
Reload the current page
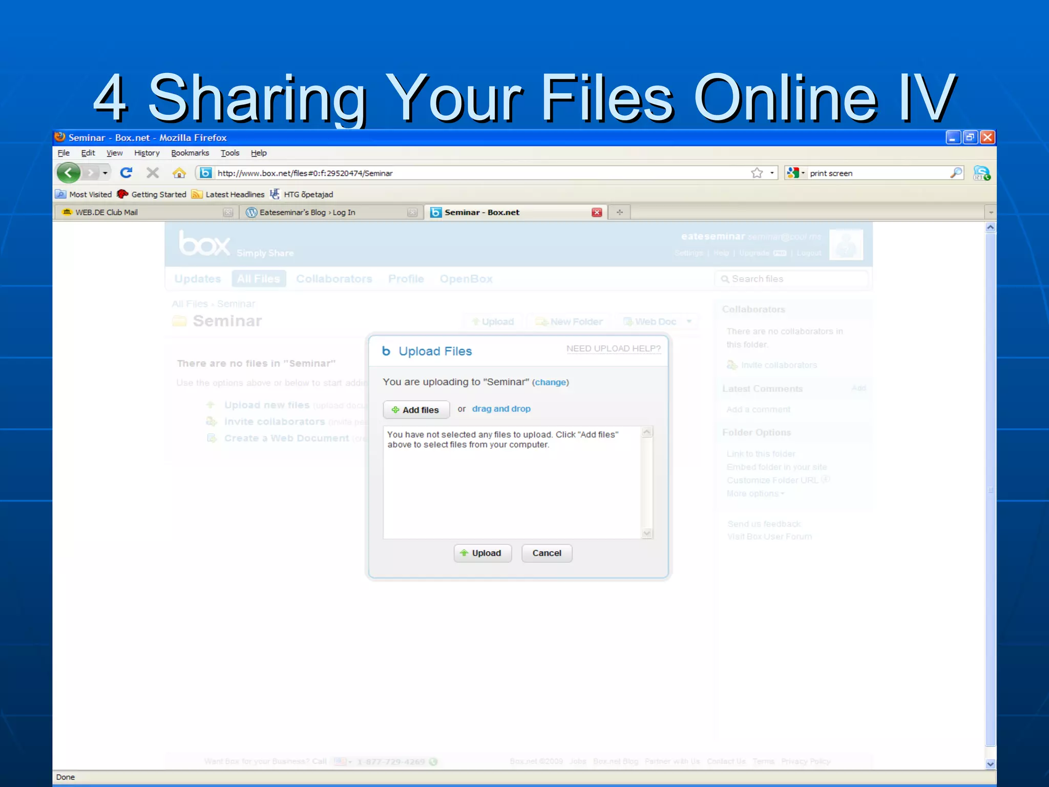click(x=126, y=173)
